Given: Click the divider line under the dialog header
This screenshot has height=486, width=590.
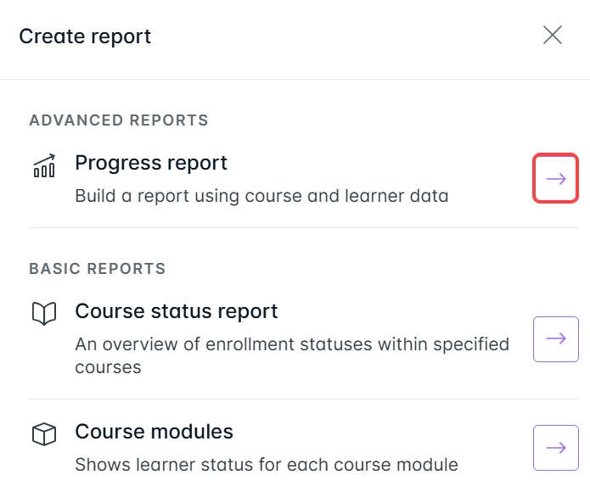Looking at the screenshot, I should point(295,80).
